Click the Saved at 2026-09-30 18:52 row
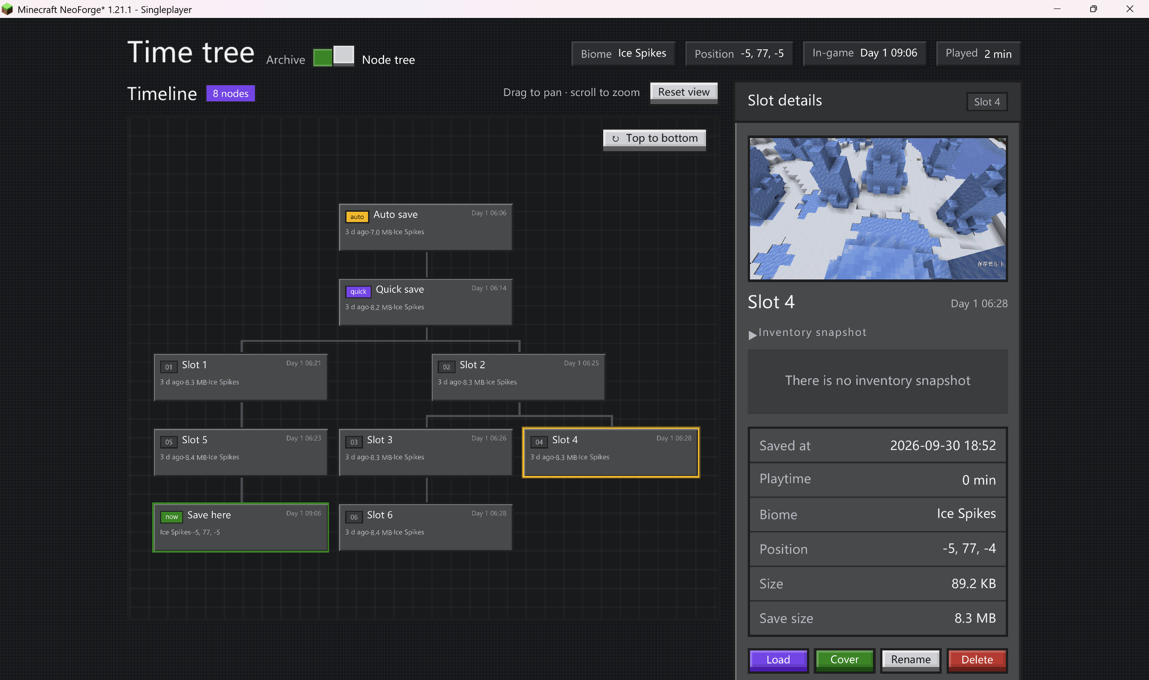 [x=877, y=446]
